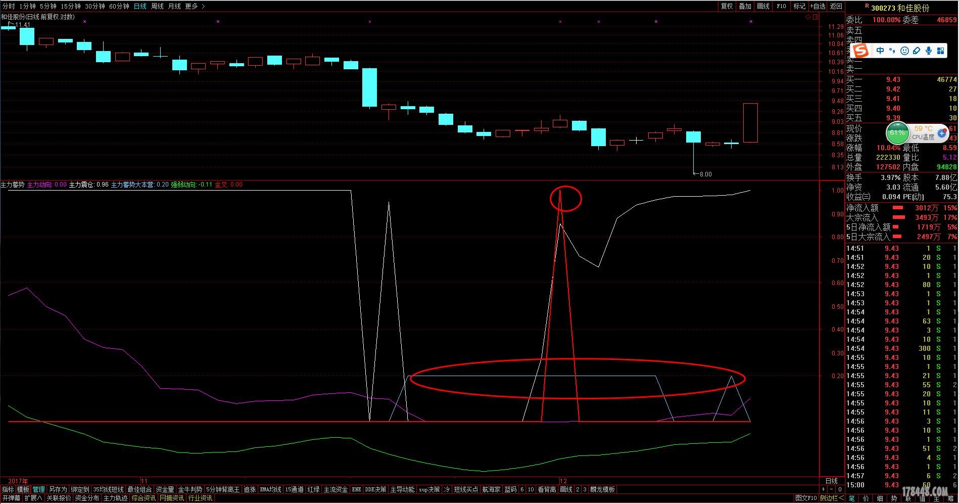This screenshot has height=504, width=959.
Task: Open Sogou skin/pen tool icon
Action: point(917,51)
